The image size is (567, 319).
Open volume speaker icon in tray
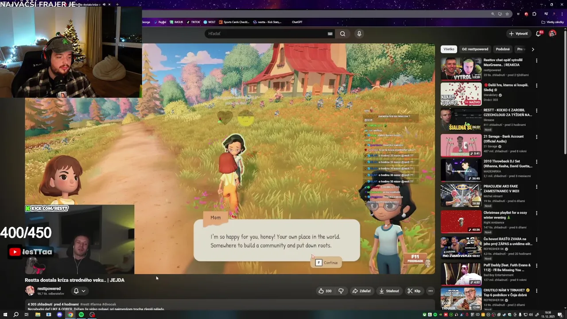(531, 315)
